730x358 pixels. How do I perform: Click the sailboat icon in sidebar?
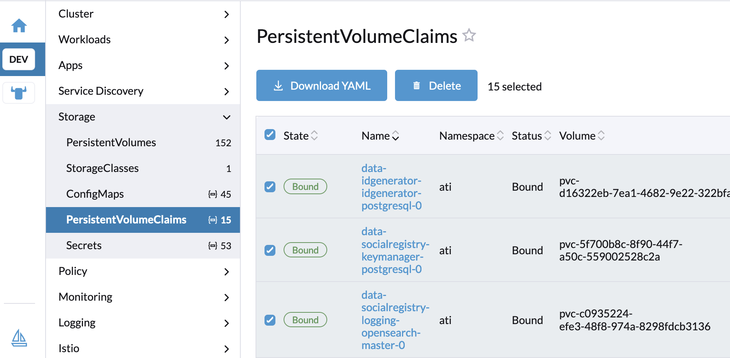tap(19, 338)
